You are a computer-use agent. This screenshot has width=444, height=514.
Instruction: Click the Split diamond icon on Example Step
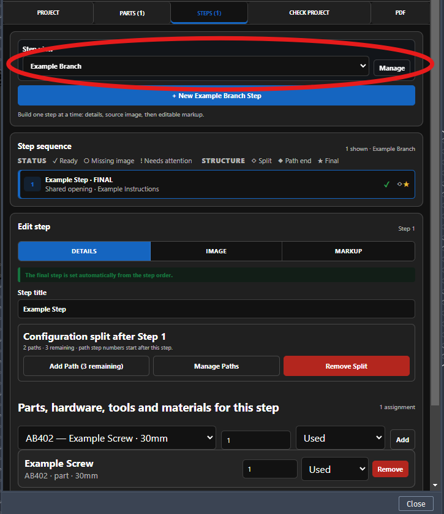click(x=399, y=184)
